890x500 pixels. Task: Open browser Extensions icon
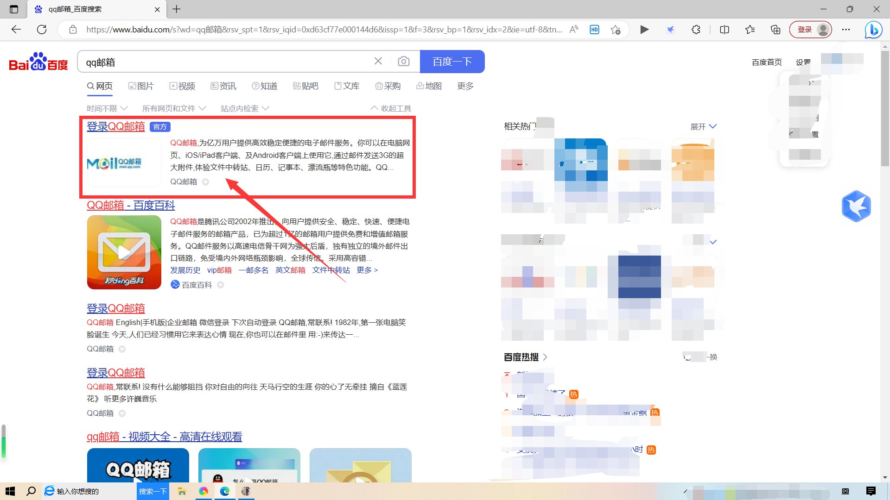pos(696,29)
